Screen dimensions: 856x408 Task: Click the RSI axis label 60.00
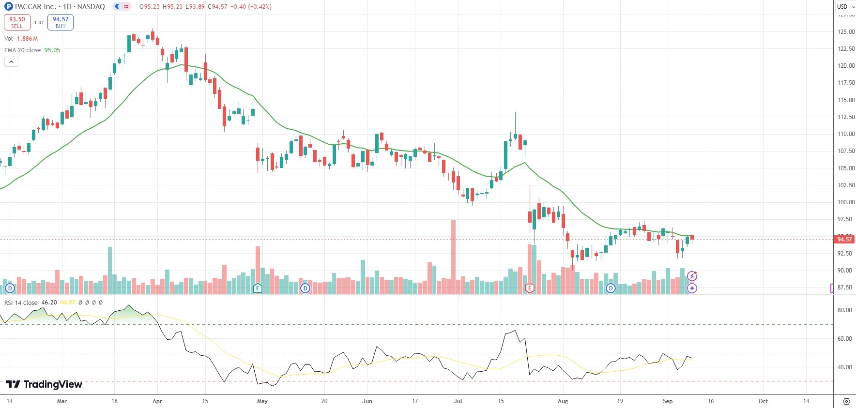tap(845, 339)
